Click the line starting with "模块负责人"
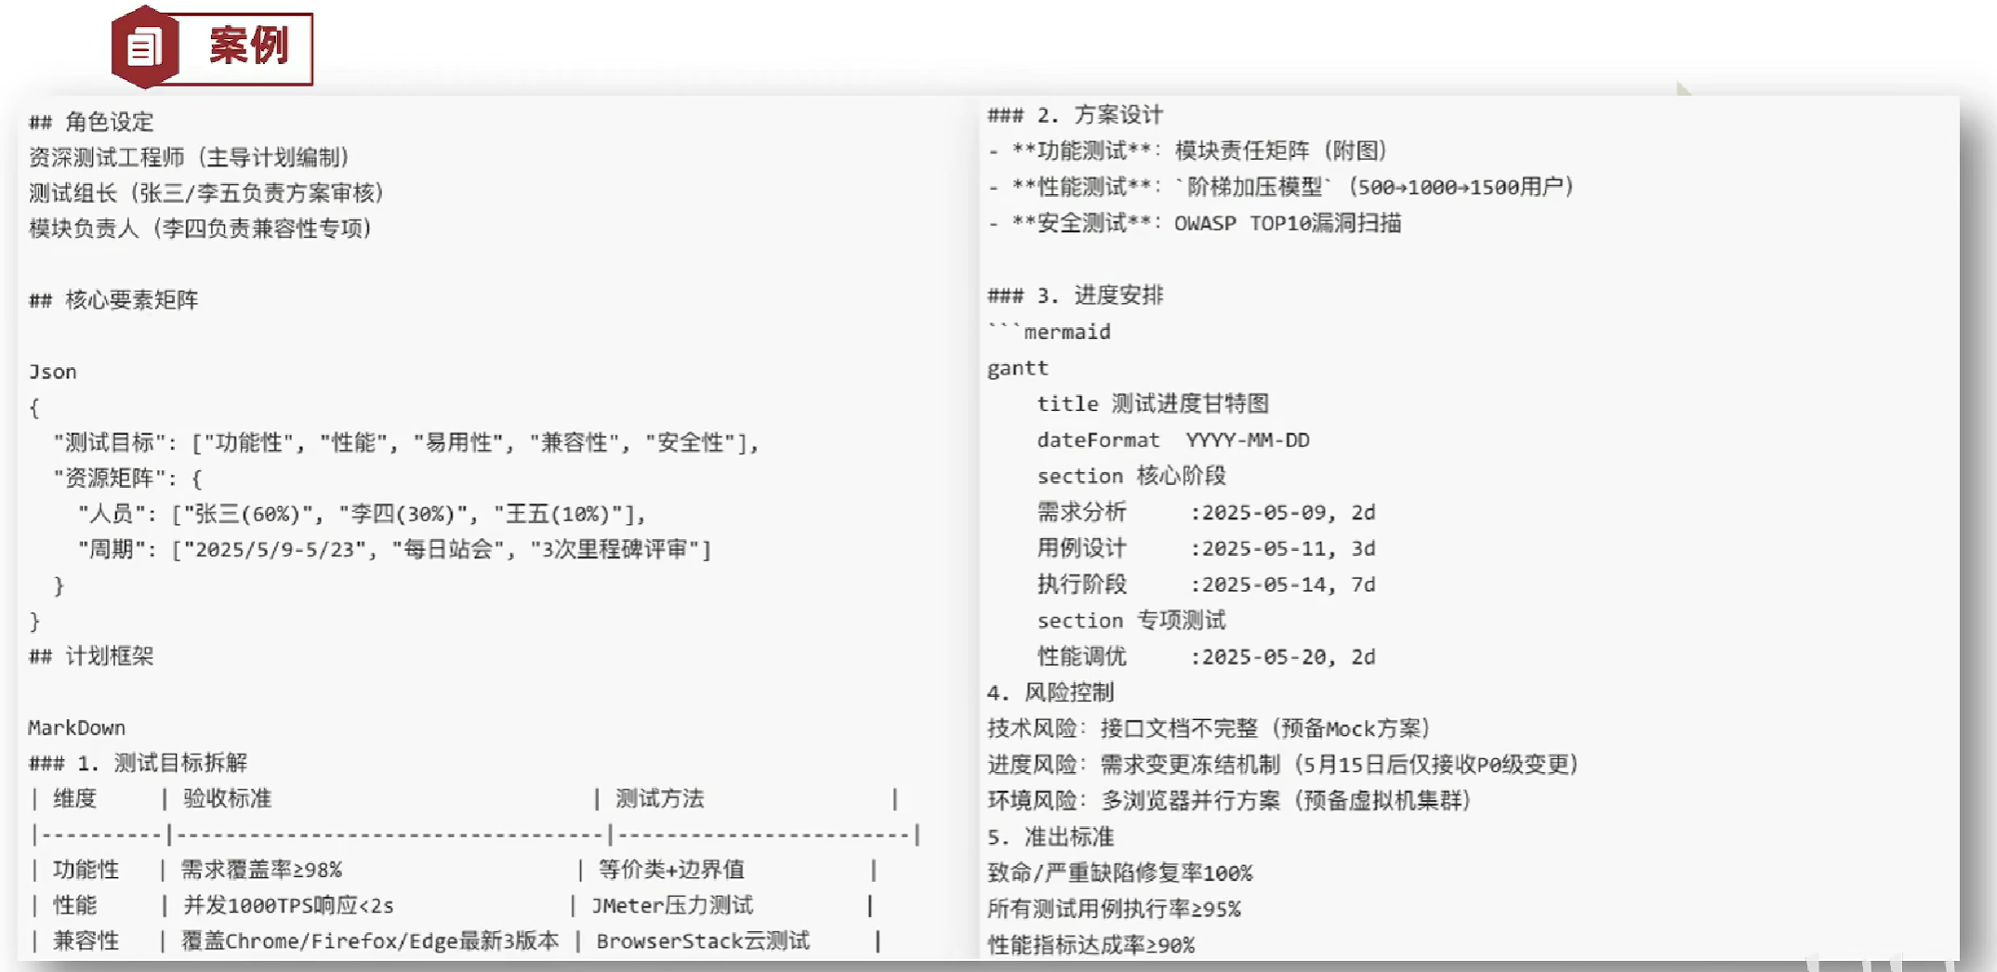1997x972 pixels. (x=201, y=229)
